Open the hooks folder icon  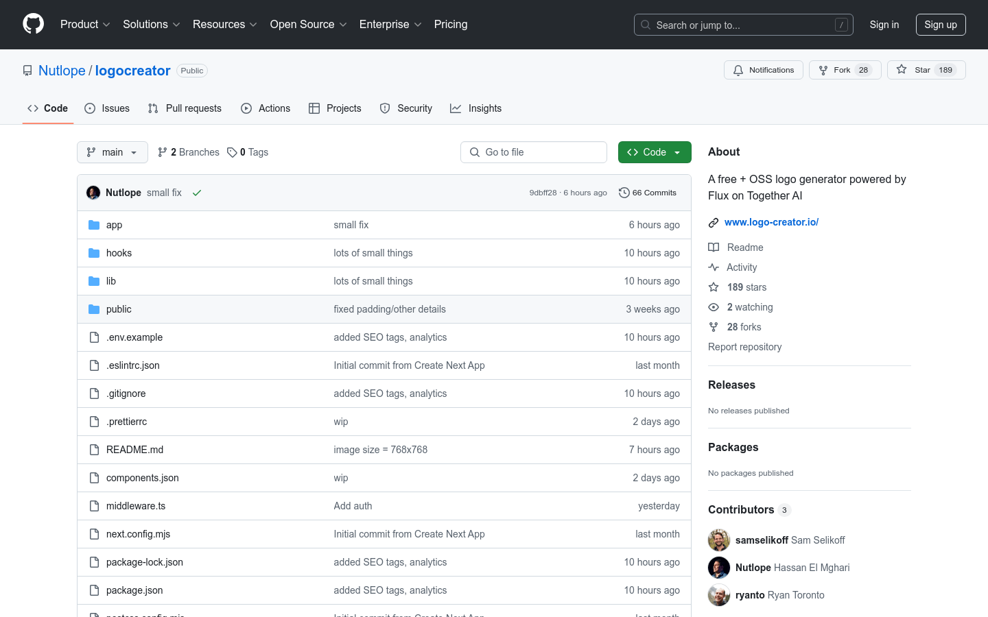94,253
